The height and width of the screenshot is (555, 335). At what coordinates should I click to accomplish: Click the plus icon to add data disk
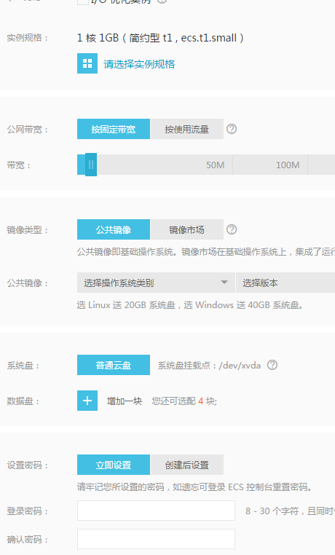(87, 401)
